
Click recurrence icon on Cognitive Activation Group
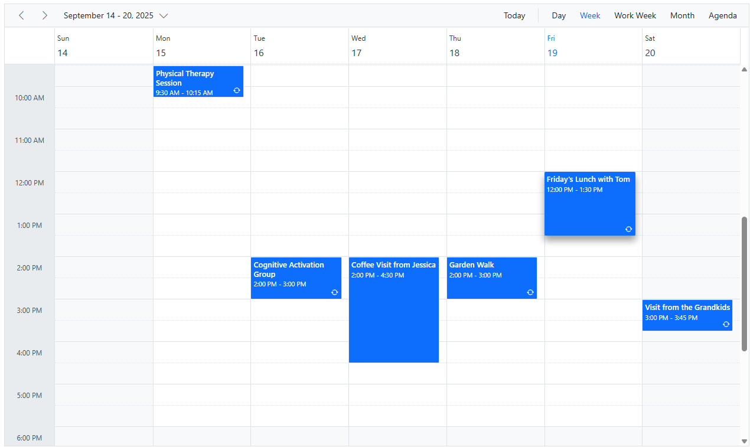pos(335,292)
